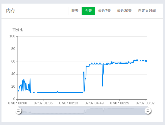165x125 pixels.
Task: Click the 07/07 04:49 axis label
Action: (94, 103)
